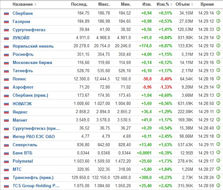Open the МТС stock link
Viewport: 223px width, 190px height.
tap(17, 169)
